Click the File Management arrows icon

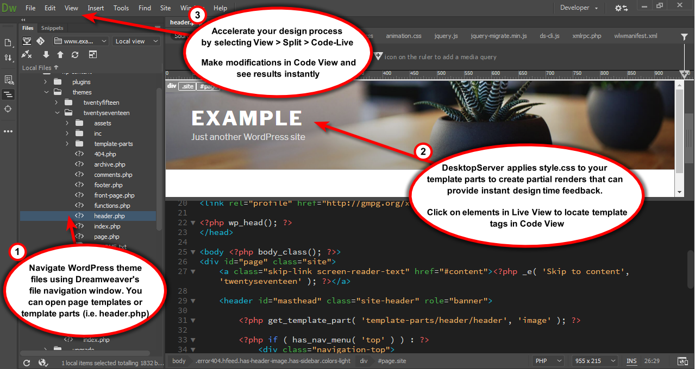tap(8, 58)
